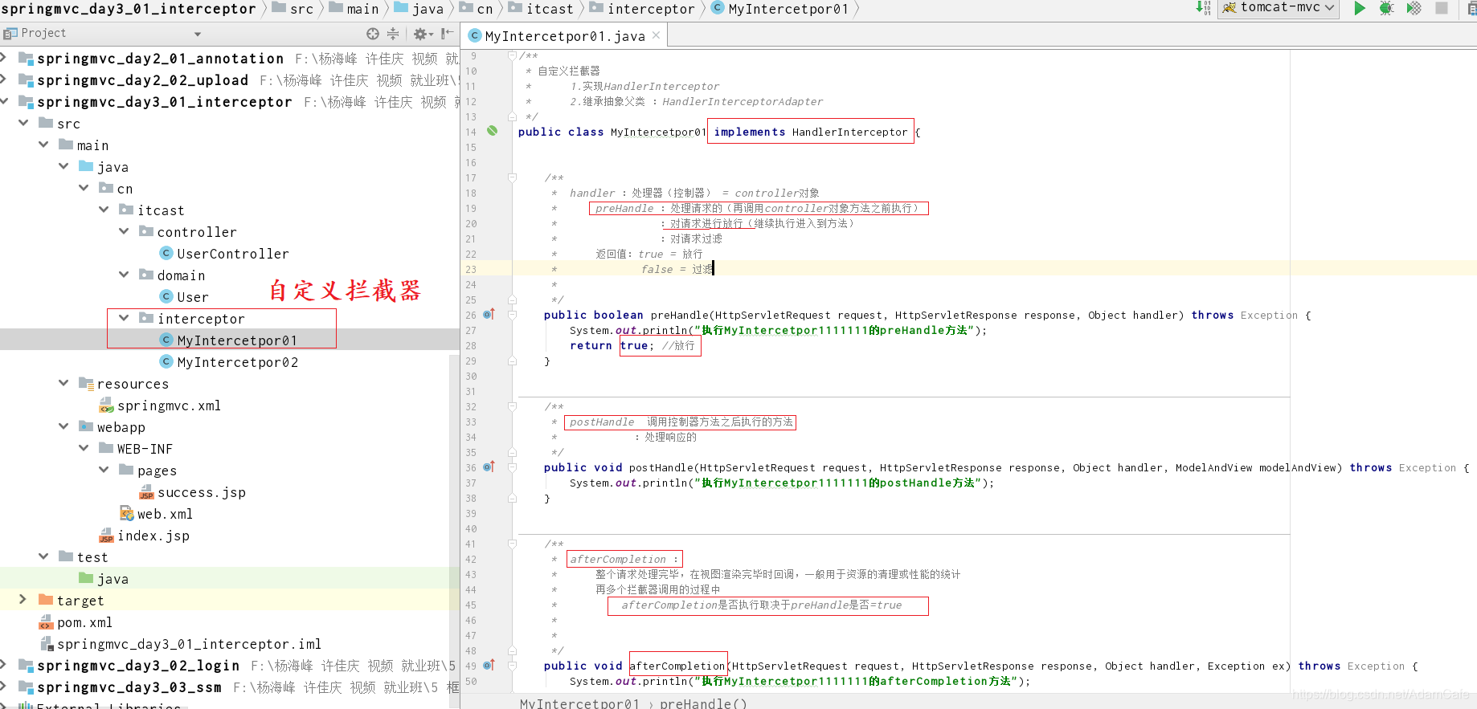Screen dimensions: 1477x709
Task: Collapse the WEB-INF folder node
Action: pos(84,448)
